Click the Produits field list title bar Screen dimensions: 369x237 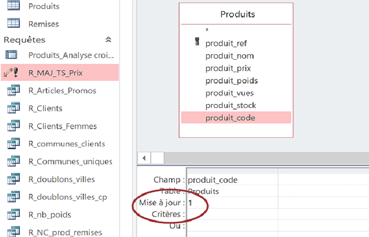click(236, 14)
